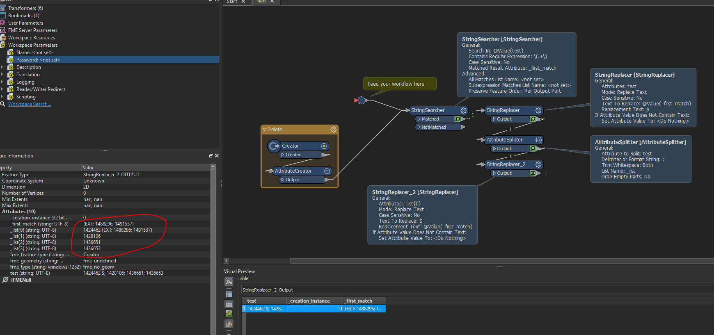
Task: Select Name: <not set> parameter
Action: pos(34,52)
